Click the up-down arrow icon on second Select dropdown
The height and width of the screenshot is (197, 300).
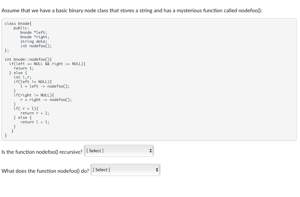(157, 170)
